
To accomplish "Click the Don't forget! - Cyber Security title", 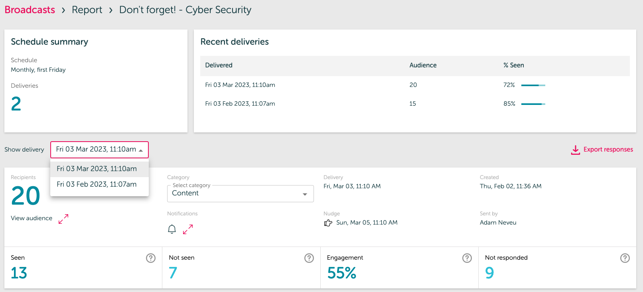I will [x=185, y=10].
